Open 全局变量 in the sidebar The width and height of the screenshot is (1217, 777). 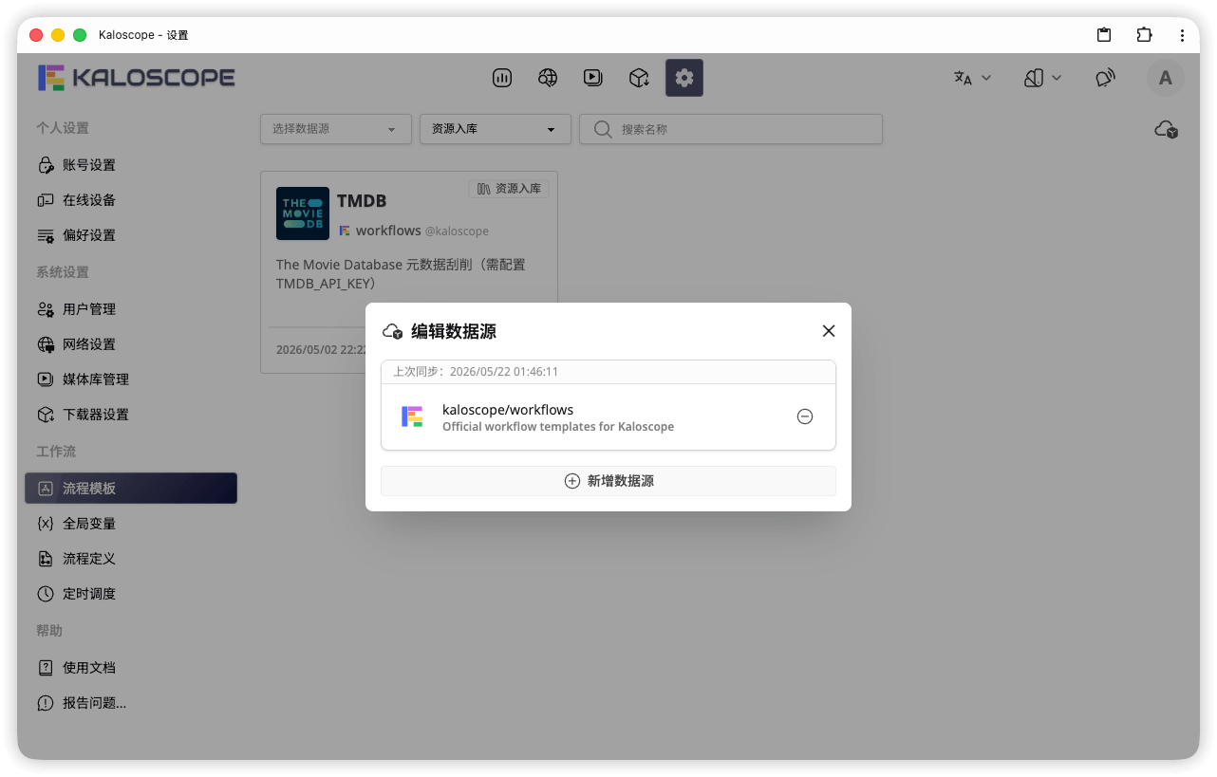(131, 524)
